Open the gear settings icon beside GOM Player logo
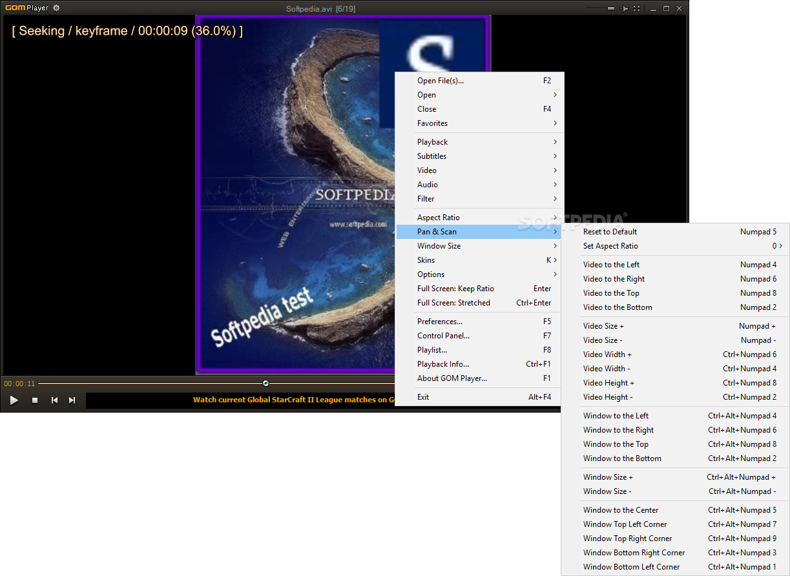Screen dimensions: 790x576 point(56,8)
